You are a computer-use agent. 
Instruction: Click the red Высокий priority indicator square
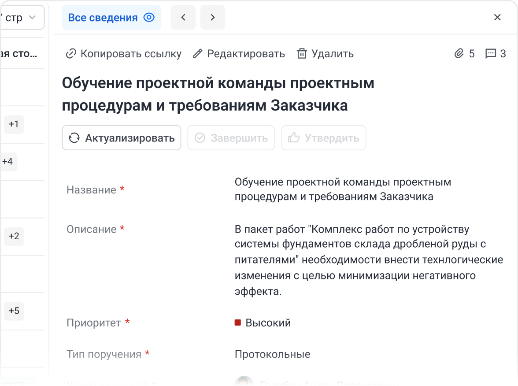[238, 322]
